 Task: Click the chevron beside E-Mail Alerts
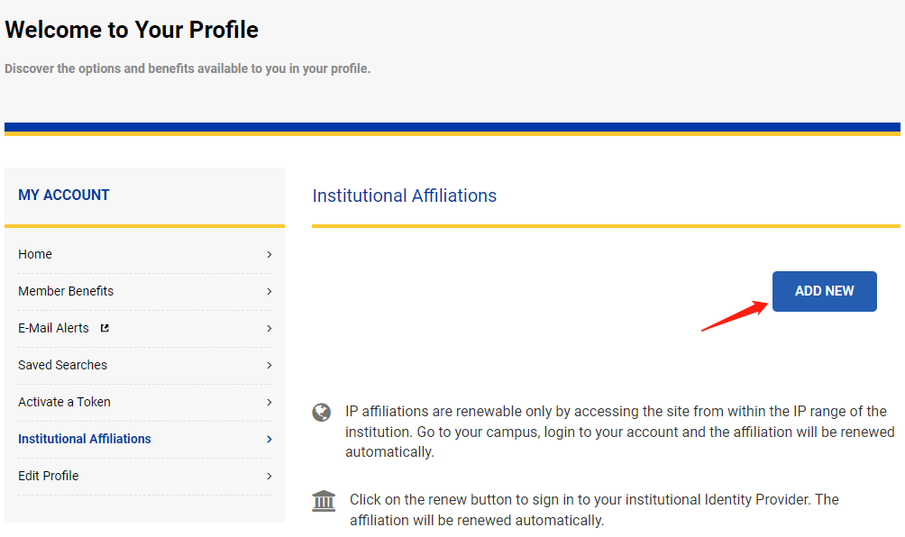269,329
